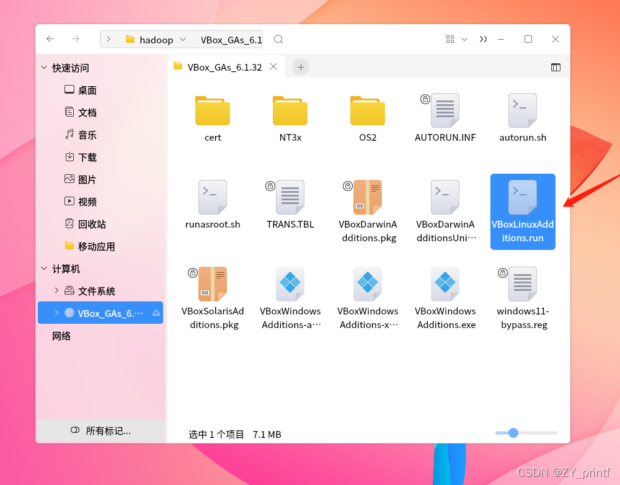Expand the path bar leading chevron

coord(108,39)
